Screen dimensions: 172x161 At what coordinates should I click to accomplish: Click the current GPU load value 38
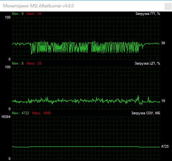pos(163,43)
